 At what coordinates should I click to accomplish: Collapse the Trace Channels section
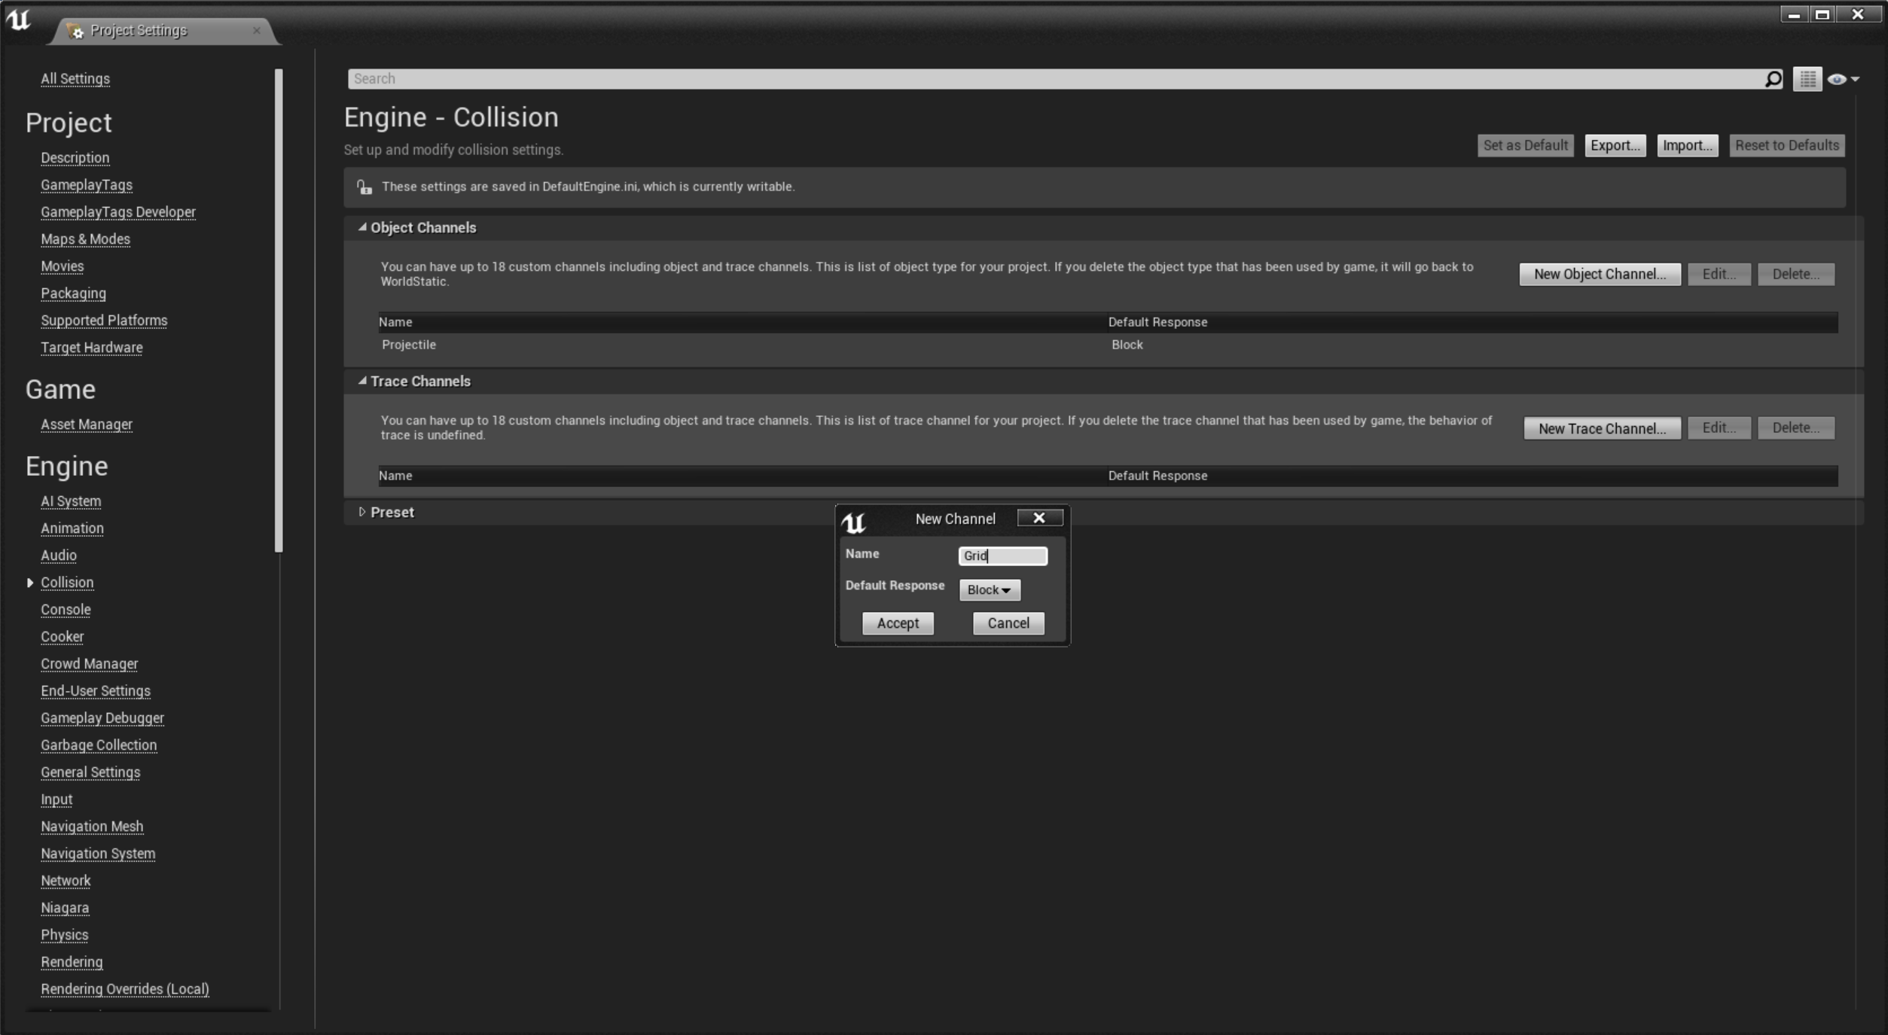[362, 381]
